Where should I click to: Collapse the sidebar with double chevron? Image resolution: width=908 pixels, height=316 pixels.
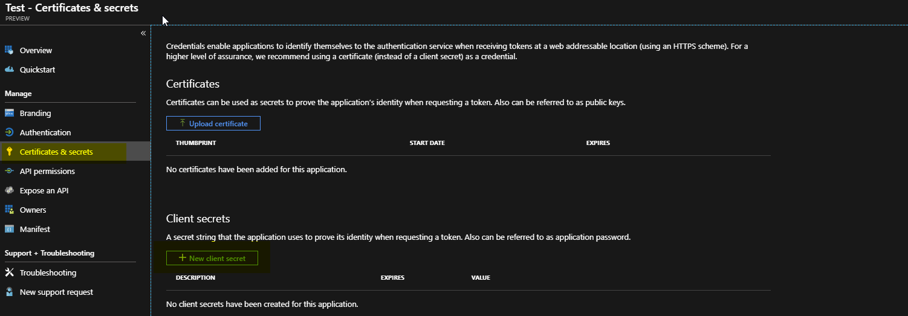[143, 33]
